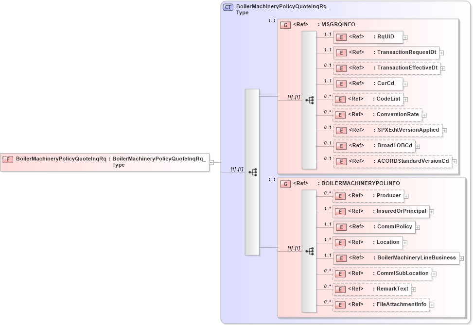Select the E icon of the root BoilerMachineryPolicyQuoteInqRq
This screenshot has width=473, height=325.
tap(7, 159)
